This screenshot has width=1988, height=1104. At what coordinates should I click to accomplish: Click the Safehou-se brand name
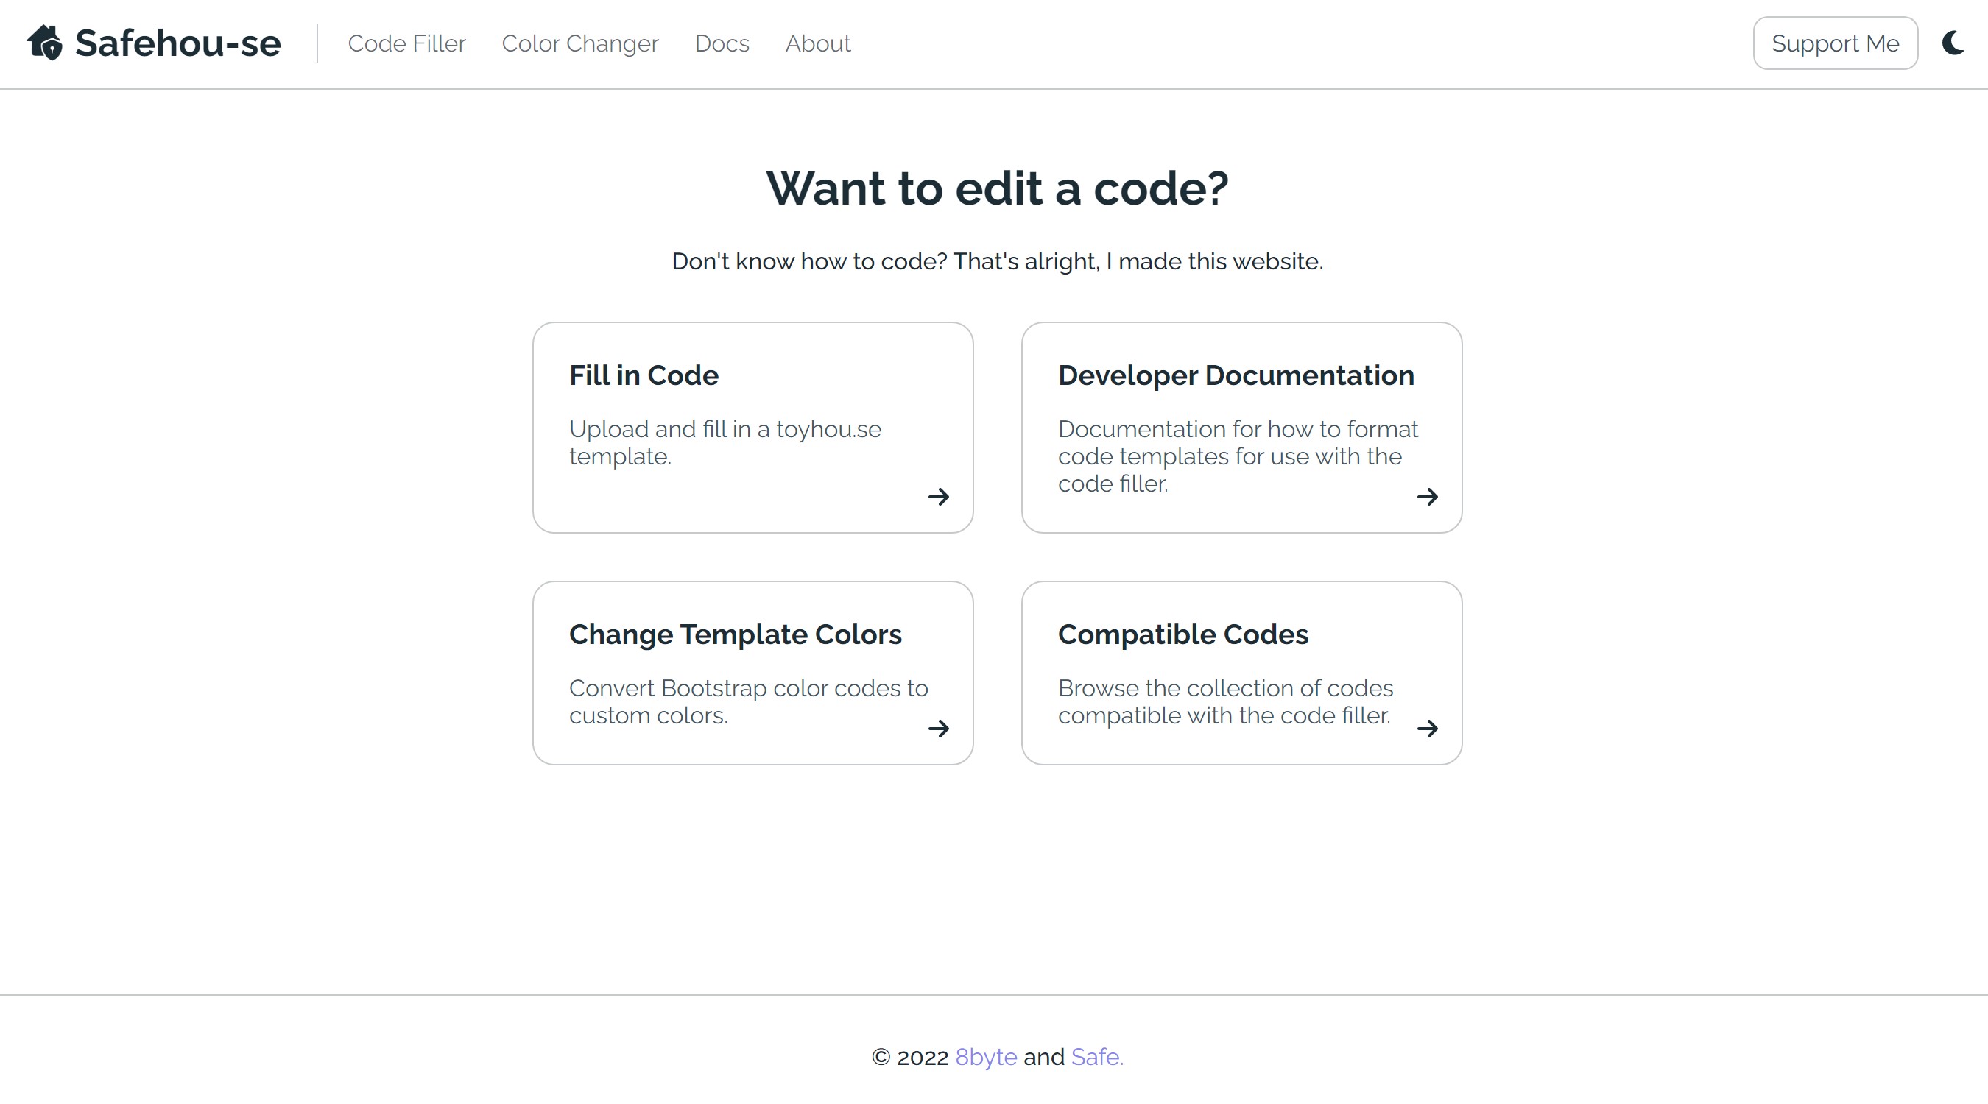coord(178,43)
